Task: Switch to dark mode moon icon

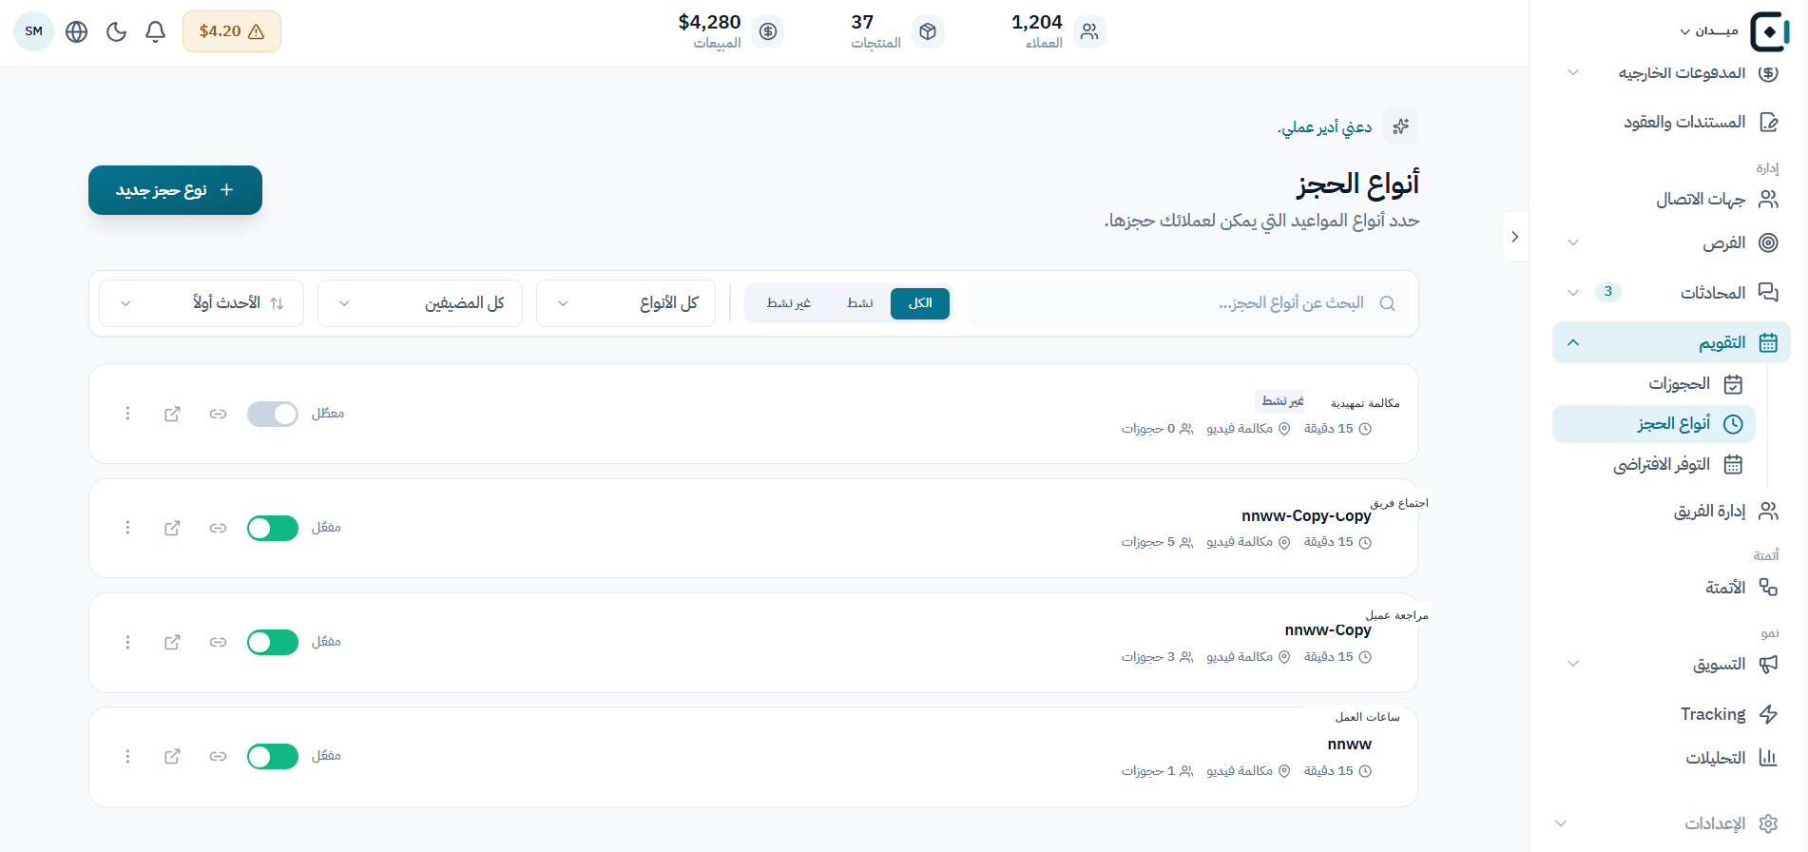Action: coord(116,31)
